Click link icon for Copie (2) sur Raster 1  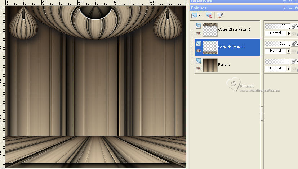click(x=294, y=26)
